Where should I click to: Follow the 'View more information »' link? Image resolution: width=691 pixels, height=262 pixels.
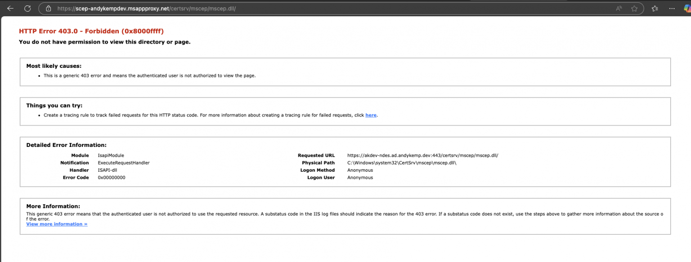[x=57, y=224]
